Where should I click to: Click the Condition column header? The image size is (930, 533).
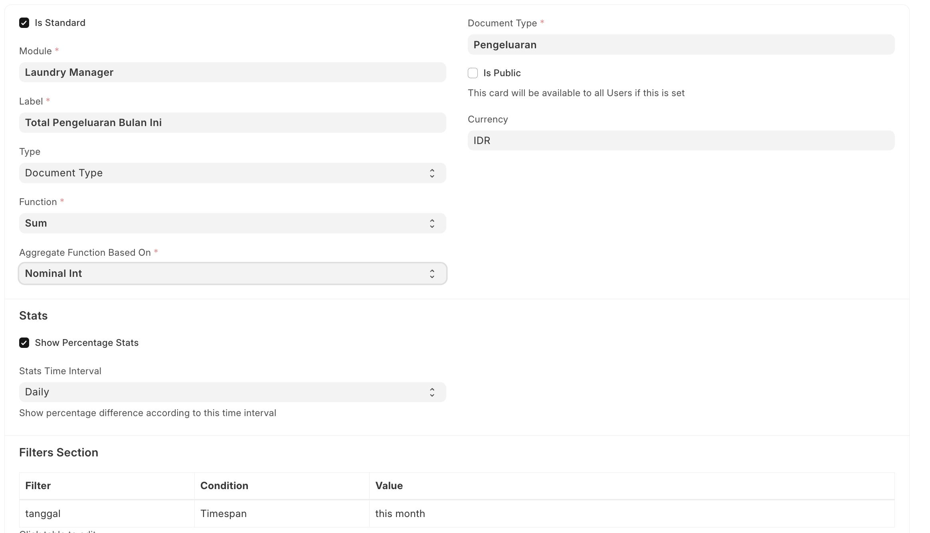click(x=224, y=486)
